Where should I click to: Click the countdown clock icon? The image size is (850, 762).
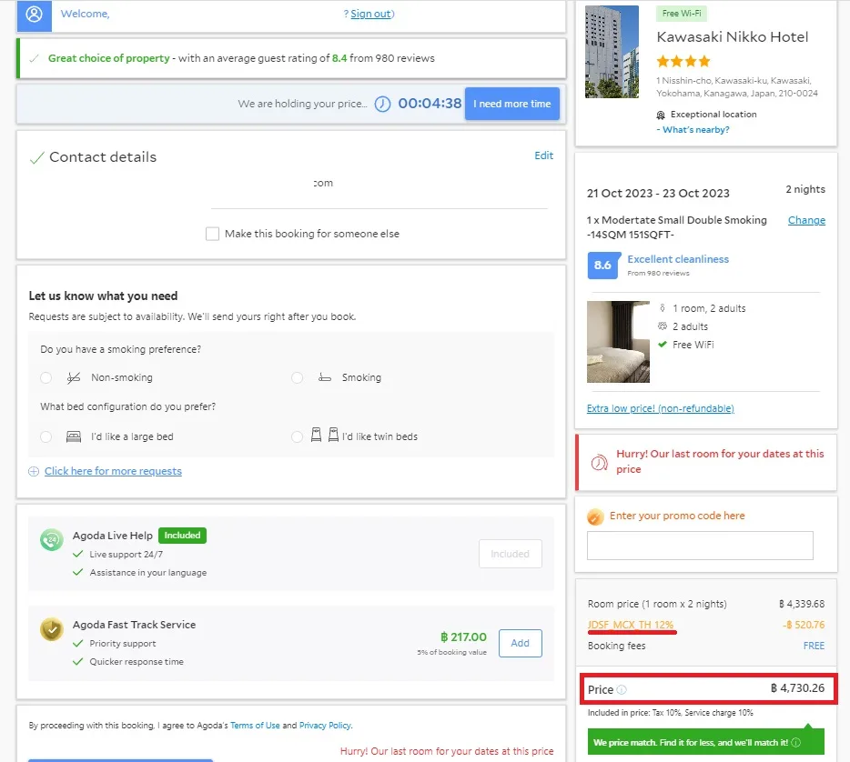coord(382,104)
